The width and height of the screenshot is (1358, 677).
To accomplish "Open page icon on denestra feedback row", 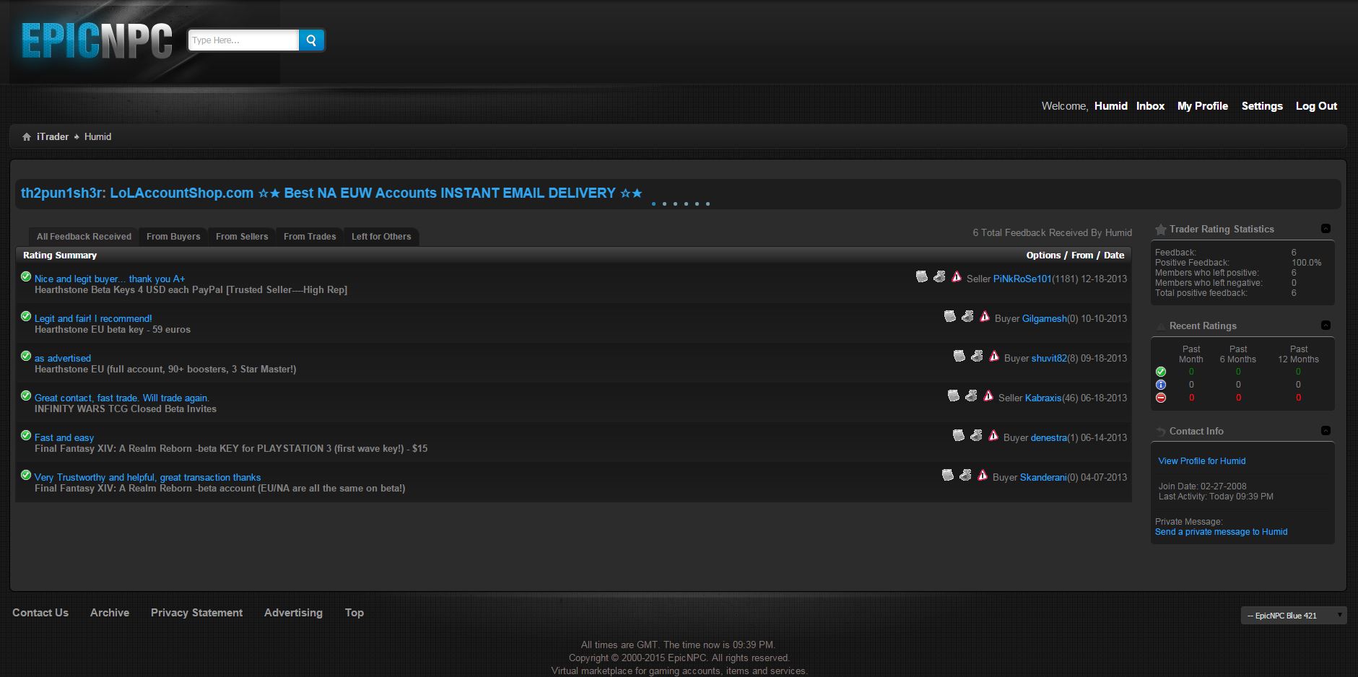I will [x=959, y=435].
